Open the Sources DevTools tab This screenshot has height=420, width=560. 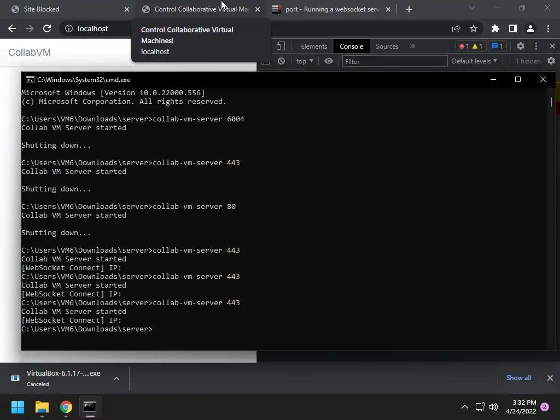coord(387,46)
